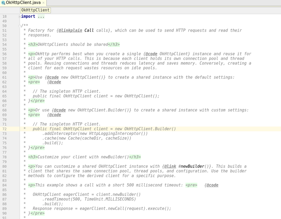Place cursor on .addInterceptor line 73
Image resolution: width=281 pixels, height=219 pixels.
point(95,134)
